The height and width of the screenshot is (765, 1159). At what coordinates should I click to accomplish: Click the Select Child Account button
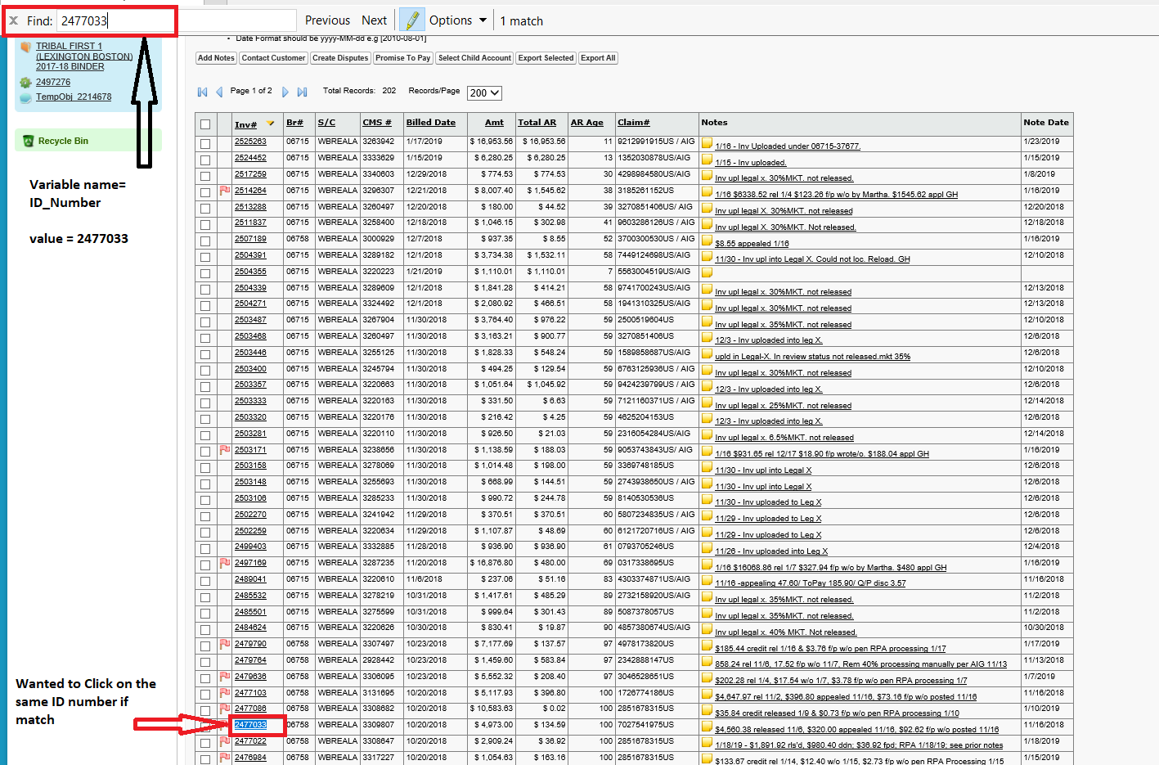474,58
